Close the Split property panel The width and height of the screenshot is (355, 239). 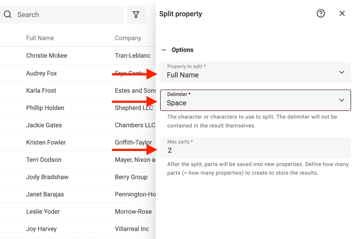coord(342,13)
